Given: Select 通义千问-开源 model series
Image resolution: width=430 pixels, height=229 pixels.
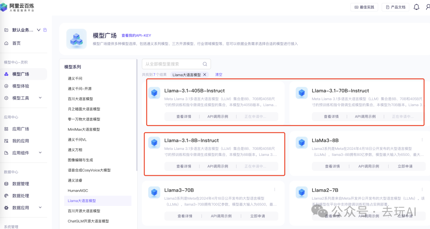Looking at the screenshot, I should [80, 89].
